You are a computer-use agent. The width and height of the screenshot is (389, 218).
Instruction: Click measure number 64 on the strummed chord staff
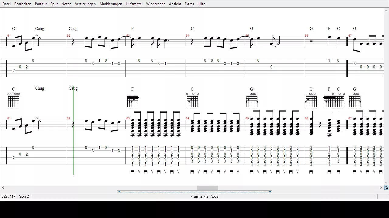[188, 118]
